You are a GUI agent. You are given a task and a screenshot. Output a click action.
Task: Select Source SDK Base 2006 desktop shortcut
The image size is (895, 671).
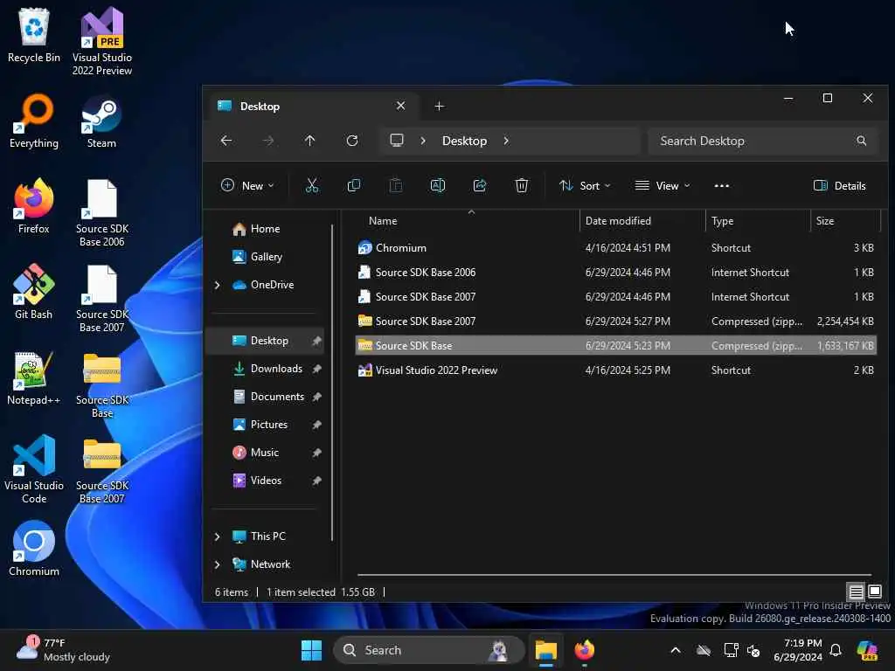coord(101,213)
